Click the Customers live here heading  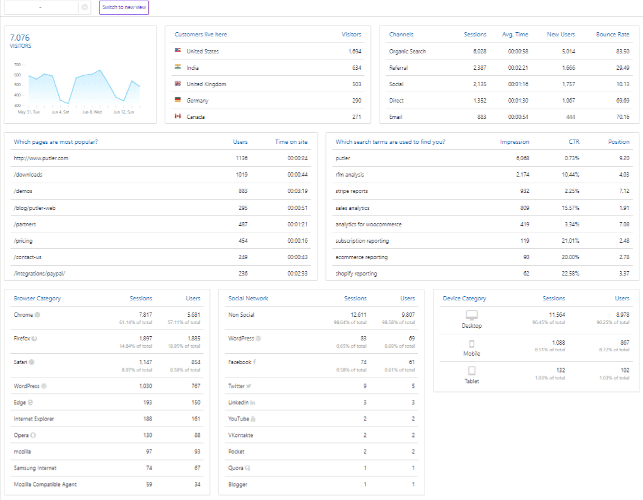pos(200,35)
